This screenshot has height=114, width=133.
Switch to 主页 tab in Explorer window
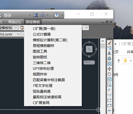pos(116,52)
